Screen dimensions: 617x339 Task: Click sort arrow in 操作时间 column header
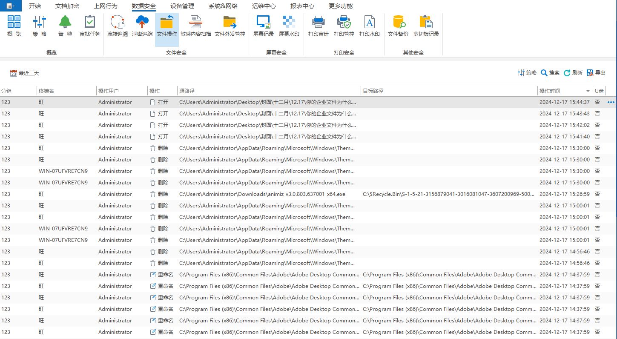pos(588,91)
